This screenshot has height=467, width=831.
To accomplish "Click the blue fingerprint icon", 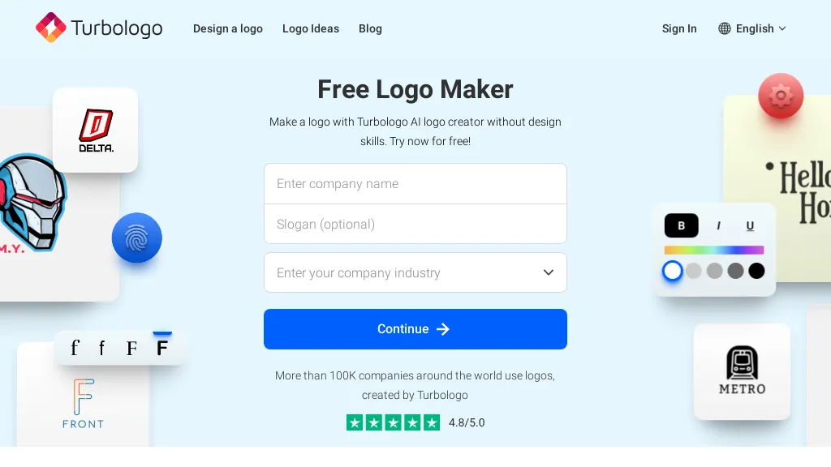I will tap(137, 238).
